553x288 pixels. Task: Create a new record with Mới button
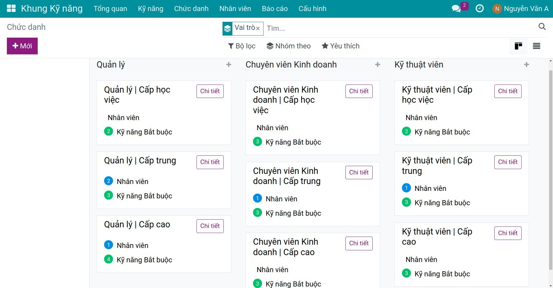coord(22,46)
